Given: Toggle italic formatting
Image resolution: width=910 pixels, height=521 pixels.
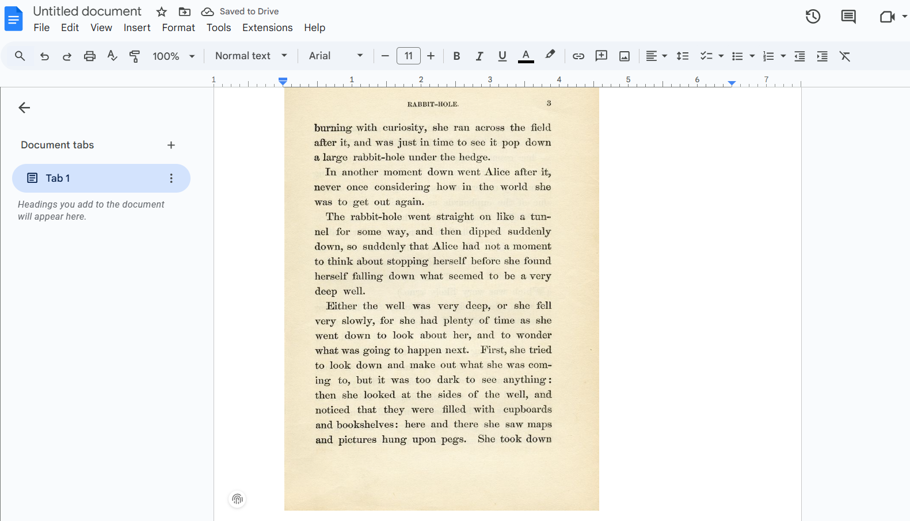Looking at the screenshot, I should pyautogui.click(x=479, y=56).
